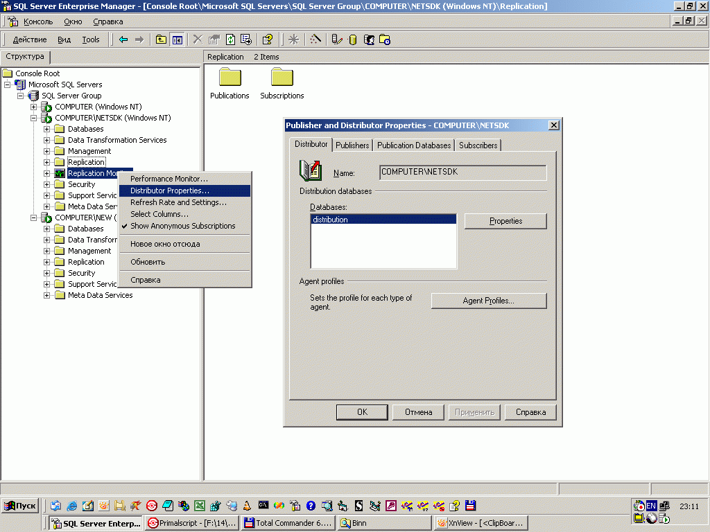Click the Replication Monitor tree icon
The width and height of the screenshot is (710, 532).
[x=60, y=173]
